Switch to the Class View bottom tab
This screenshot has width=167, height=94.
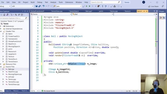[9, 91]
